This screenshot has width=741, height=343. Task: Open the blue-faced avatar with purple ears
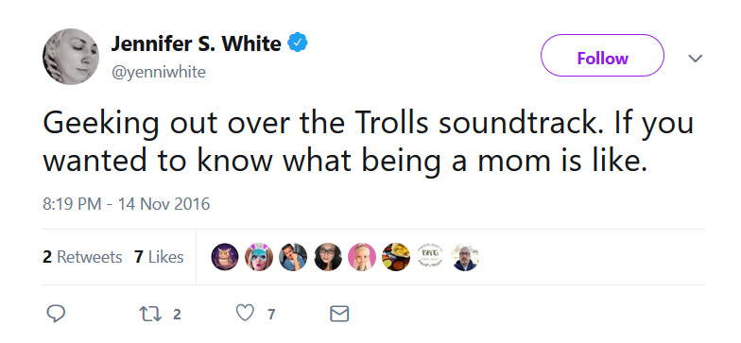259,257
